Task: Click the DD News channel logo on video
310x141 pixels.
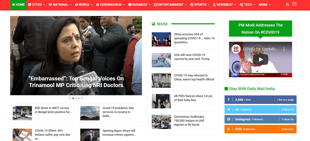Action: (236, 49)
